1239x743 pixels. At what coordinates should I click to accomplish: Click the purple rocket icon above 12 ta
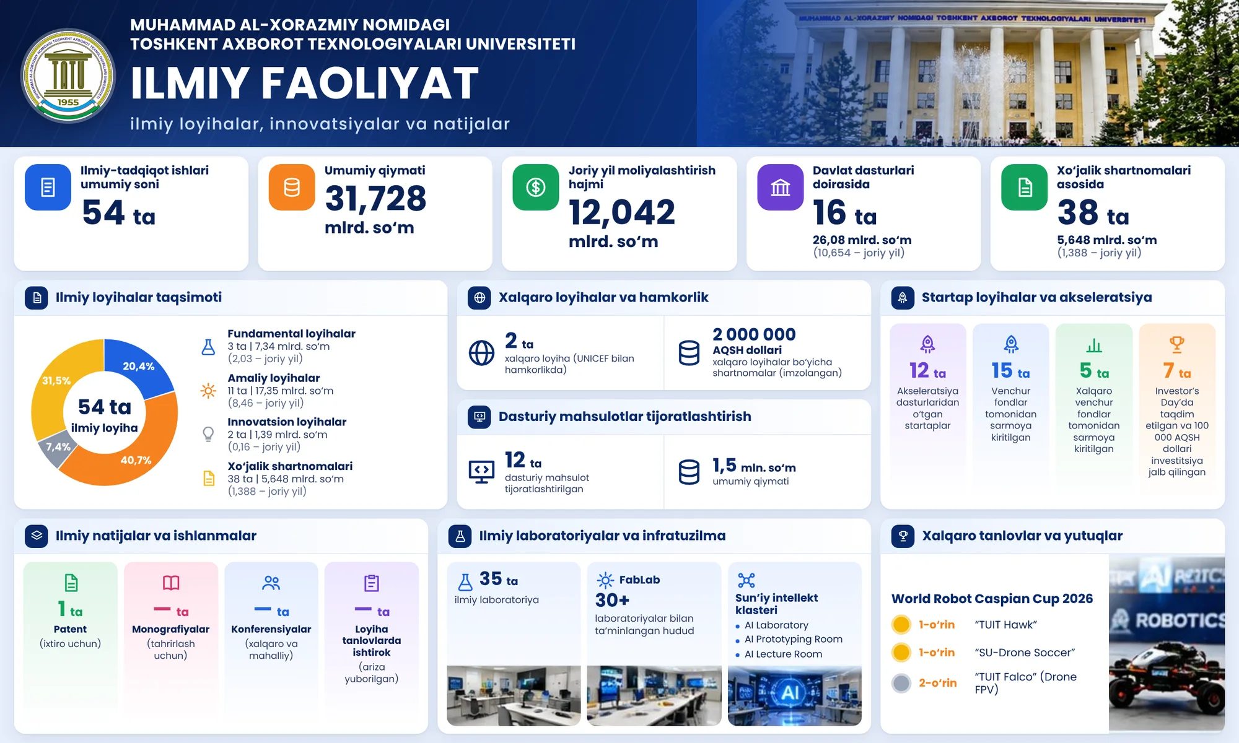(927, 344)
